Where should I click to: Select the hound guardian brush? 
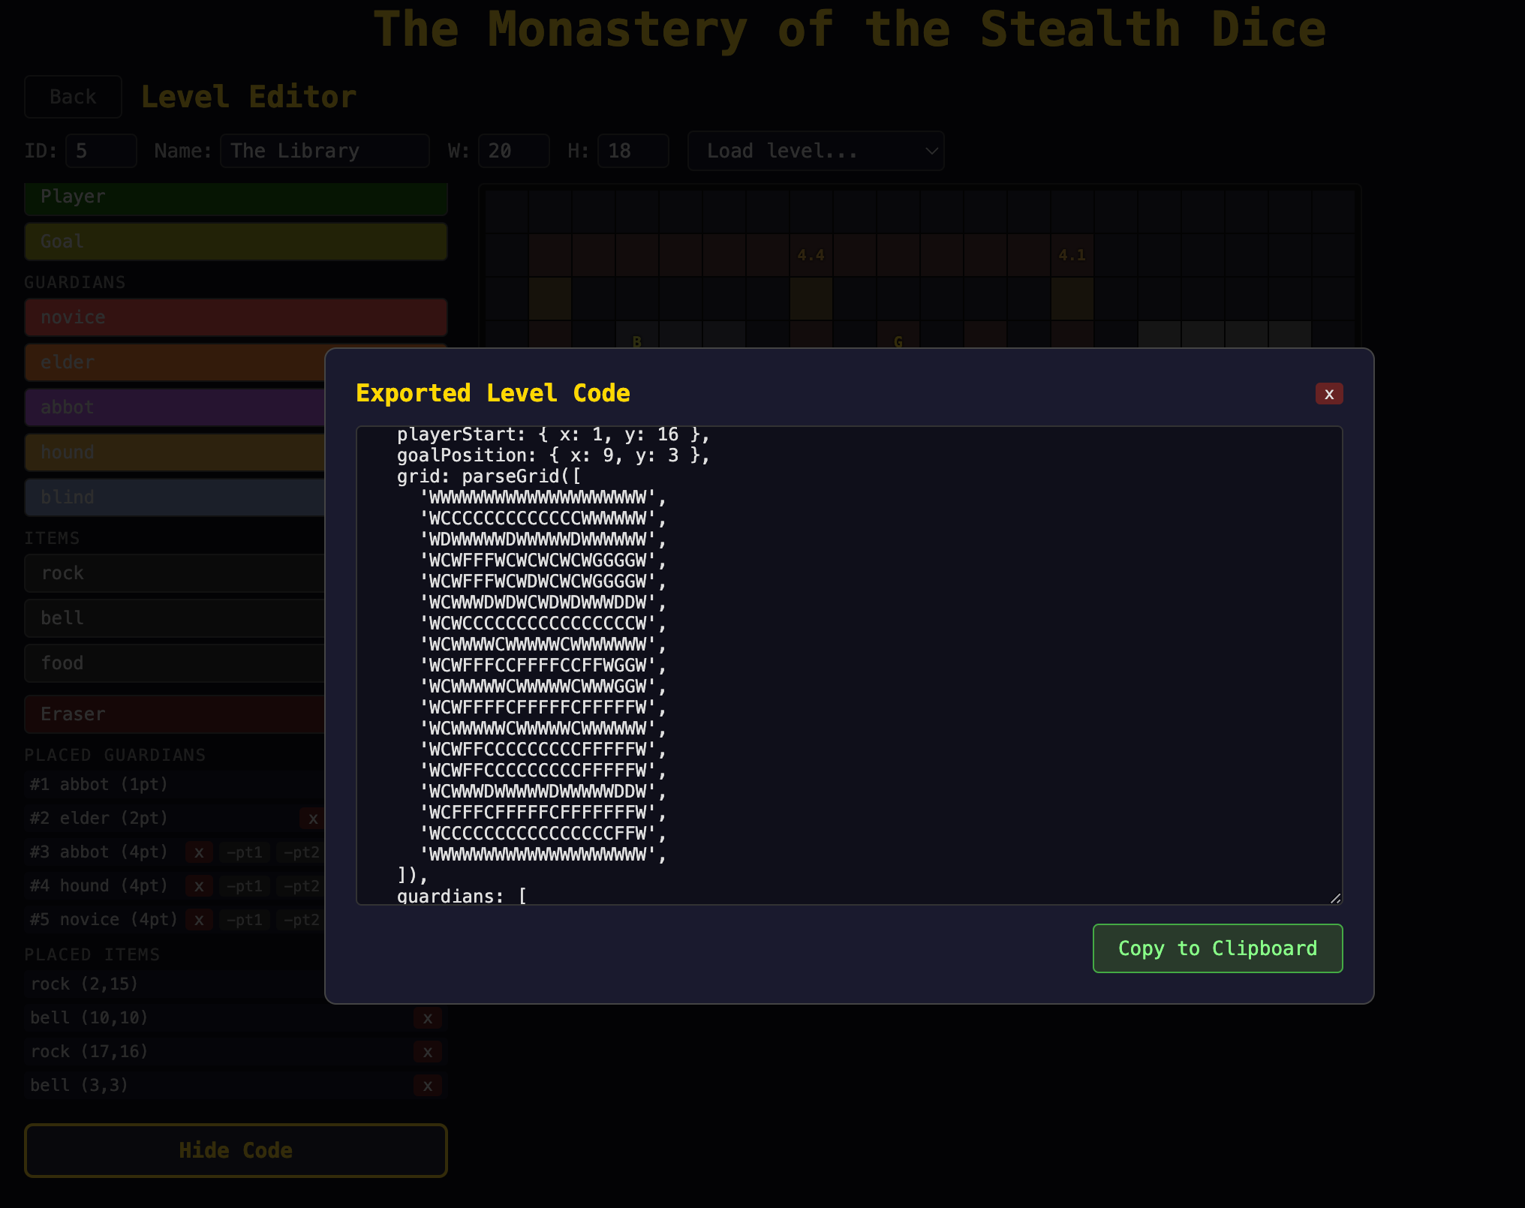coord(175,452)
